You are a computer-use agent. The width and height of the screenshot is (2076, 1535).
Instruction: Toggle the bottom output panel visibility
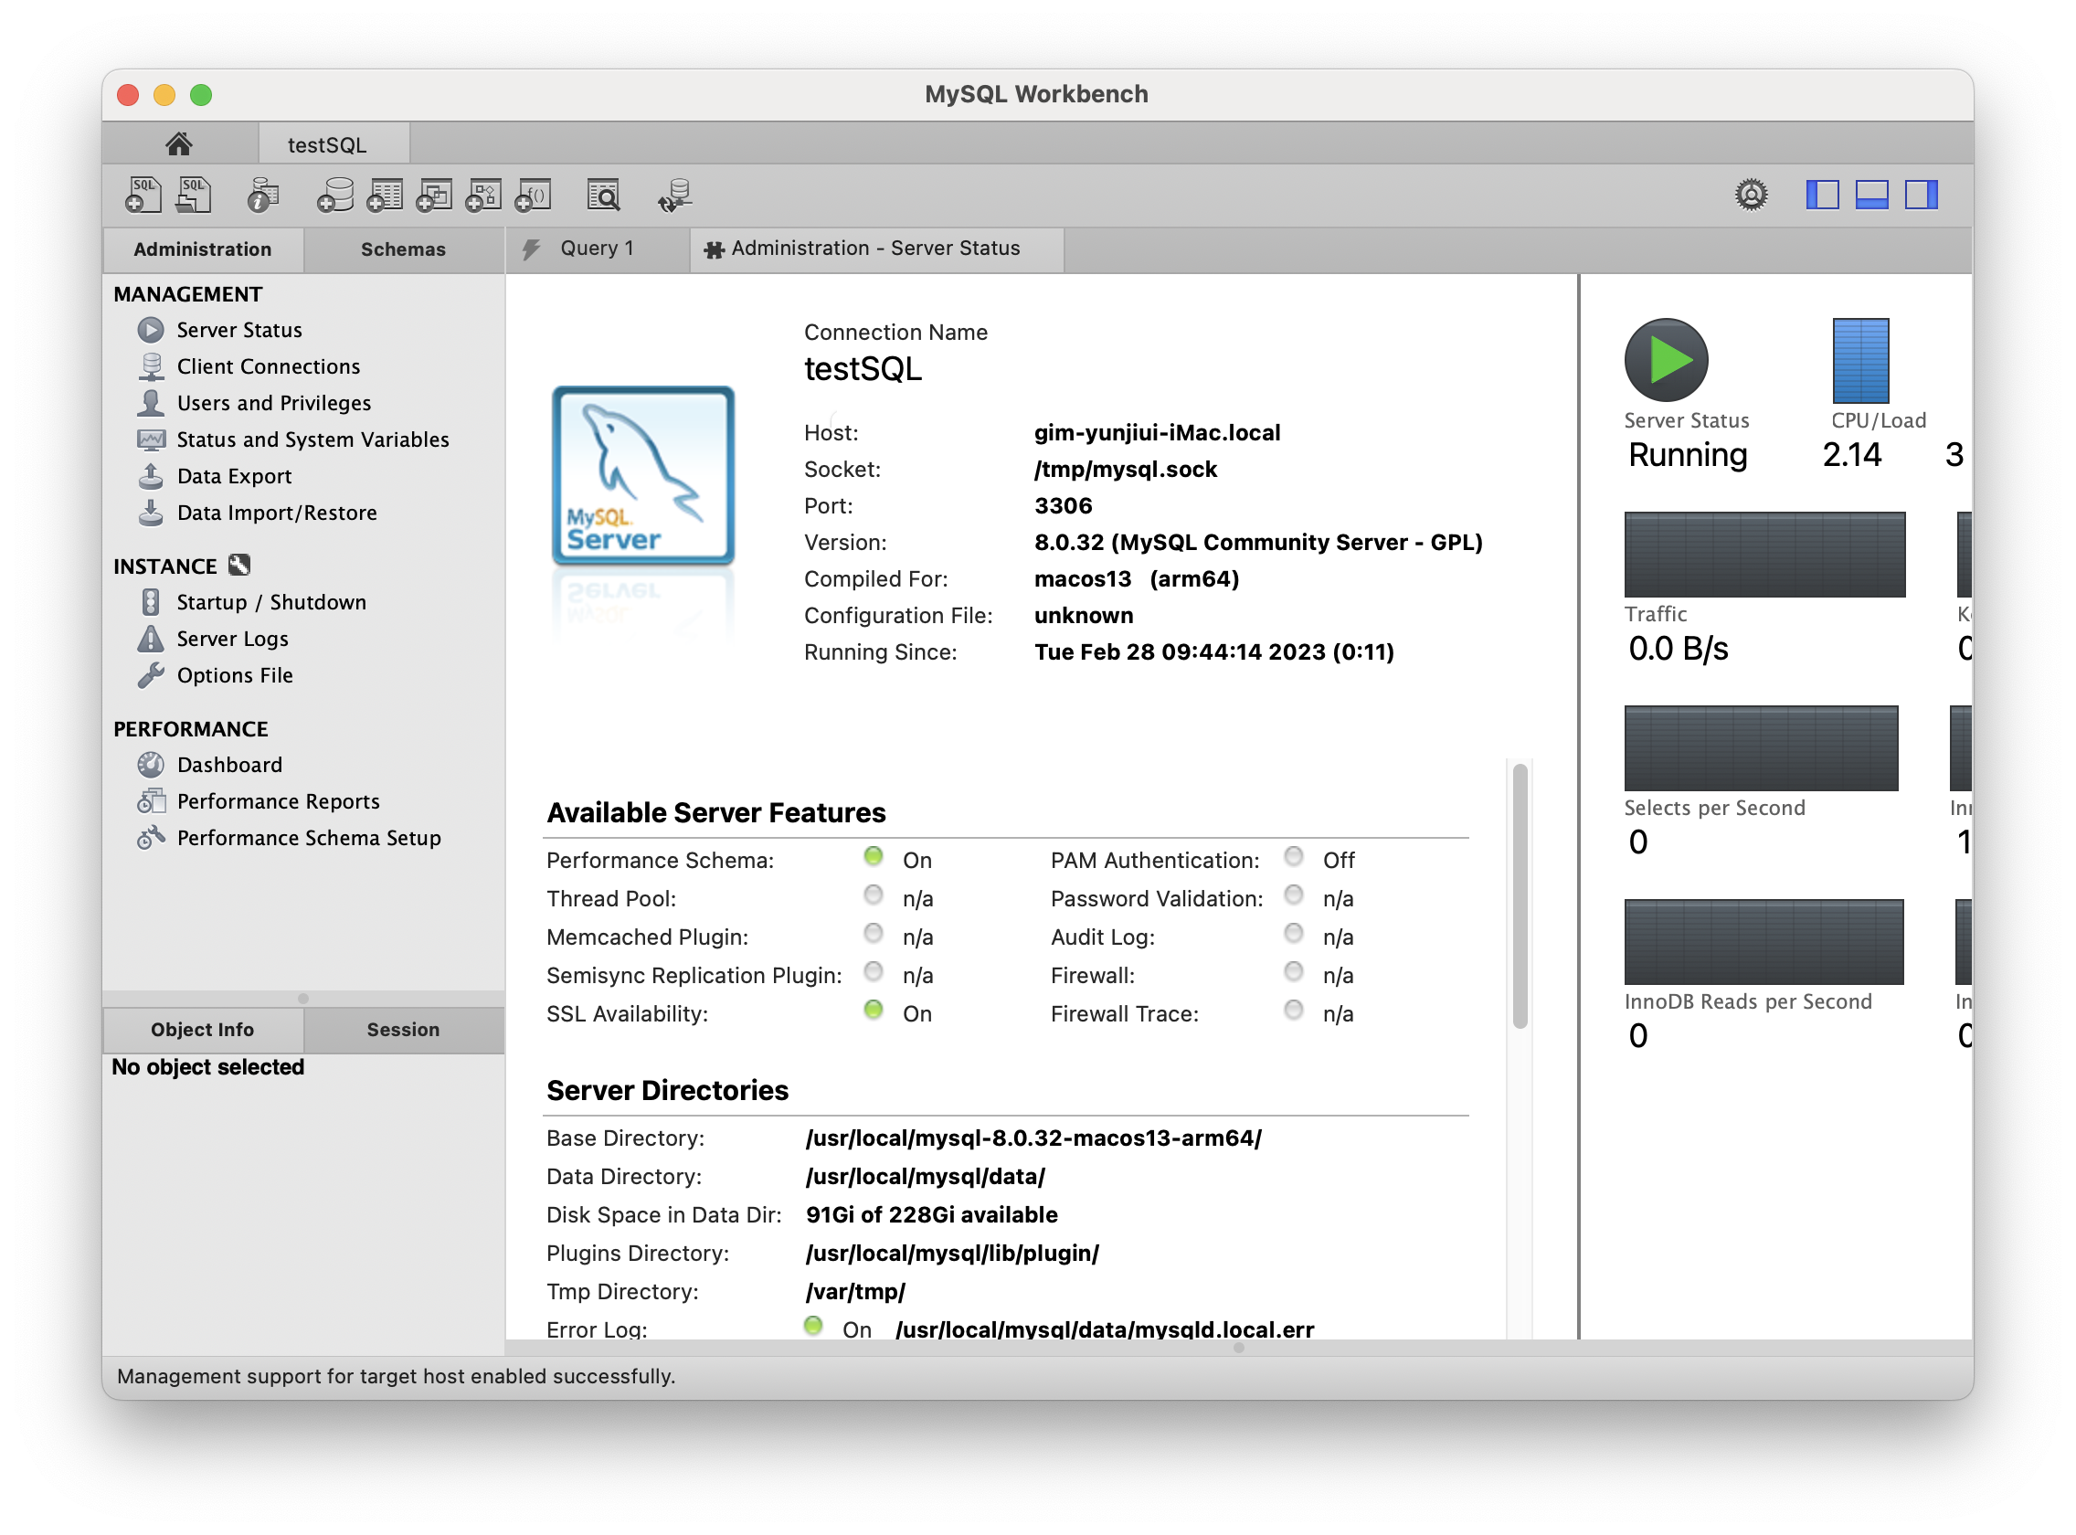point(1870,196)
